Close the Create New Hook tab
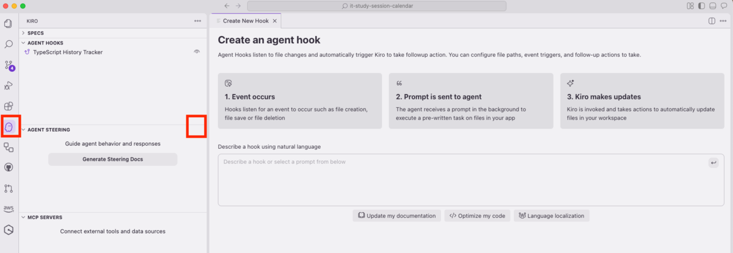This screenshot has height=253, width=733. click(275, 21)
